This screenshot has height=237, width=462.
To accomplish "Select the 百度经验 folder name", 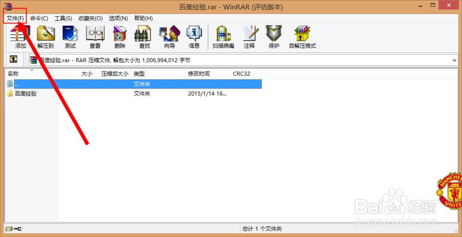I will point(26,94).
